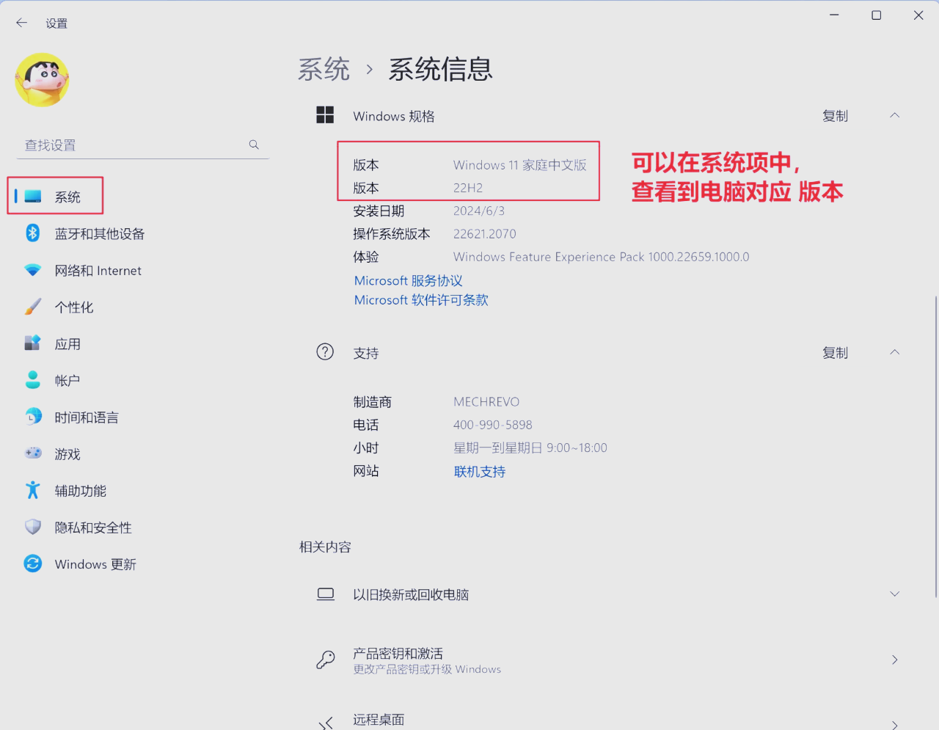
Task: Click the value Windows 11 家庭中文版
Action: click(x=519, y=165)
